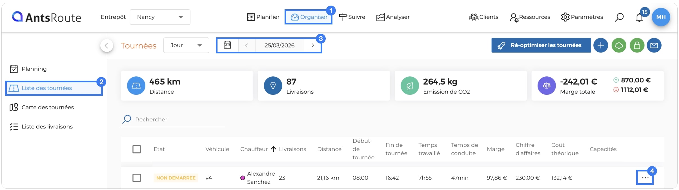Screen dimensions: 679x190
Task: Click the green cloud upload icon
Action: coord(619,45)
